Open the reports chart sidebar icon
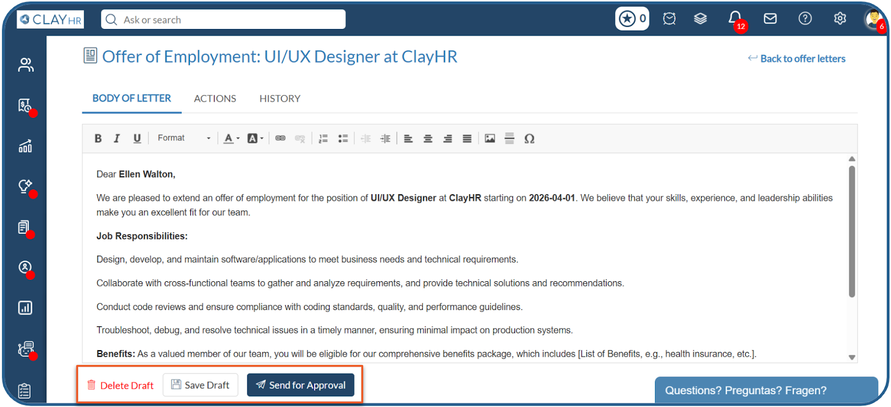The width and height of the screenshot is (891, 407). 25,308
